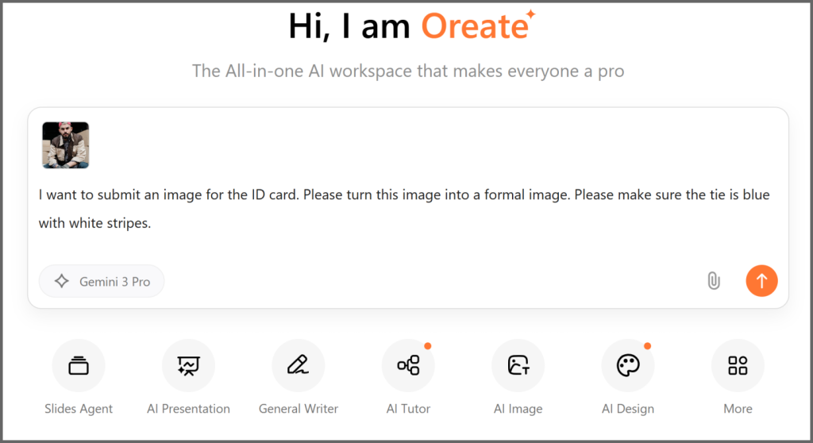Open the AI Tutor icon

pos(408,365)
